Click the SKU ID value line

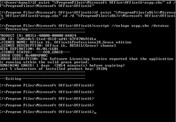point(48,39)
